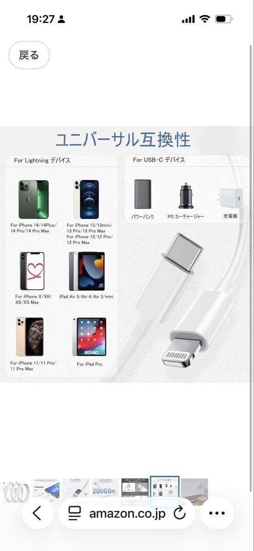This screenshot has width=254, height=551.
Task: Tap the iPad Air product image
Action: 87,271
